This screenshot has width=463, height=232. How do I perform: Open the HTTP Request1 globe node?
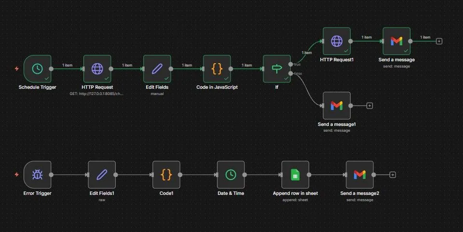click(337, 41)
